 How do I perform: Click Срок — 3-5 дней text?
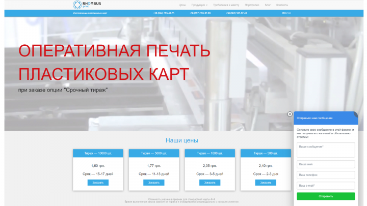[x=209, y=174]
